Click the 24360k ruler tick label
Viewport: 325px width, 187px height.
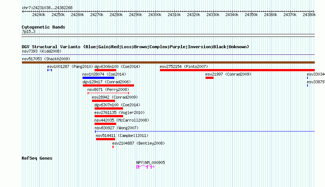[271, 15]
